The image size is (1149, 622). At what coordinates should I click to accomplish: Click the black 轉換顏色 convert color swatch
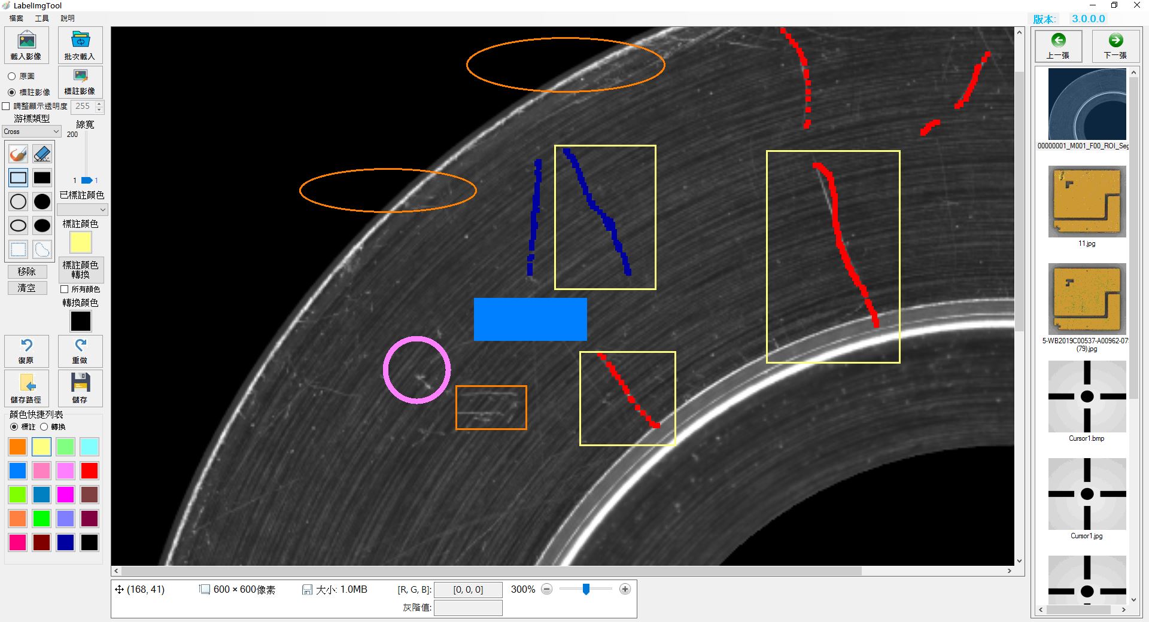click(81, 321)
